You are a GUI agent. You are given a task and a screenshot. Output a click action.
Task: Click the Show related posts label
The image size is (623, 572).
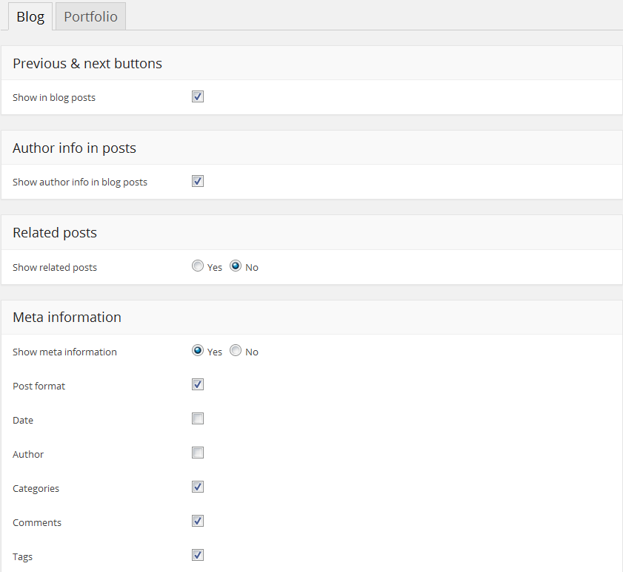(55, 267)
